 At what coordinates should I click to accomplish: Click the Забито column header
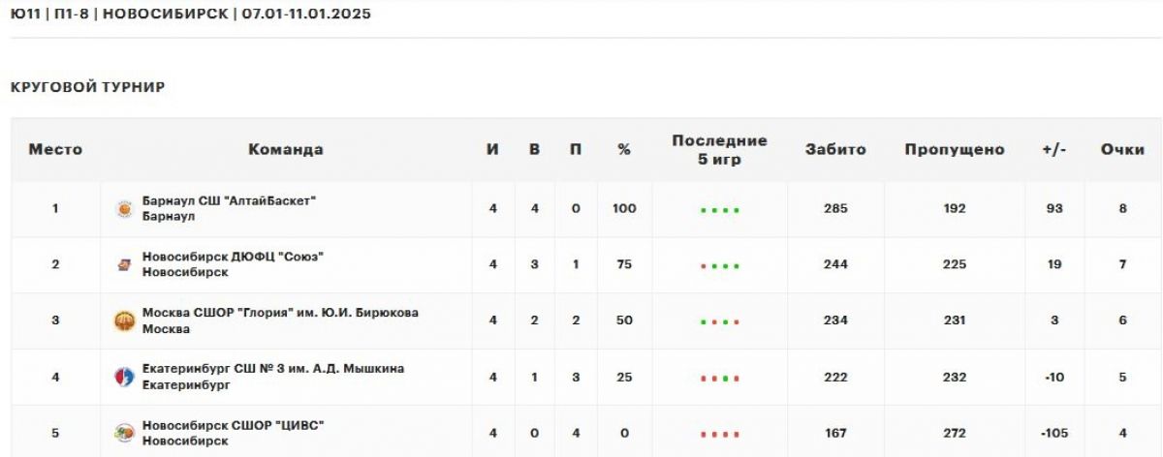pos(835,150)
